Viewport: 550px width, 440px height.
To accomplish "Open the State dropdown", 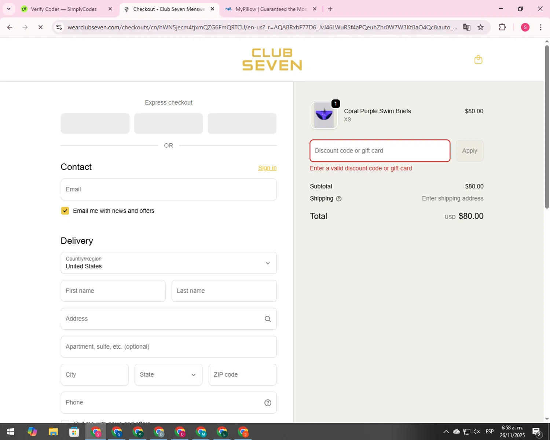I will [168, 375].
